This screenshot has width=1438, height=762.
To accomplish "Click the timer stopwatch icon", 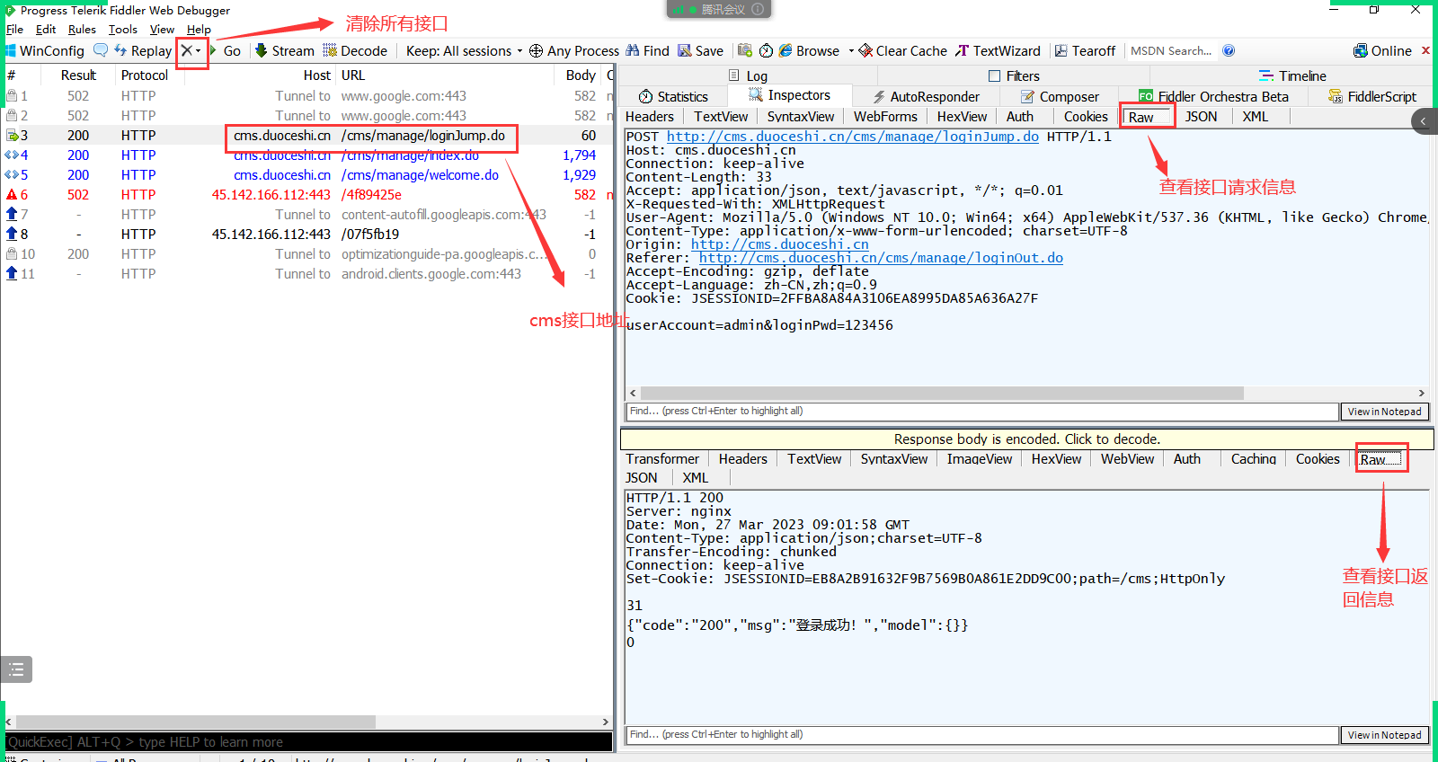I will [x=767, y=50].
